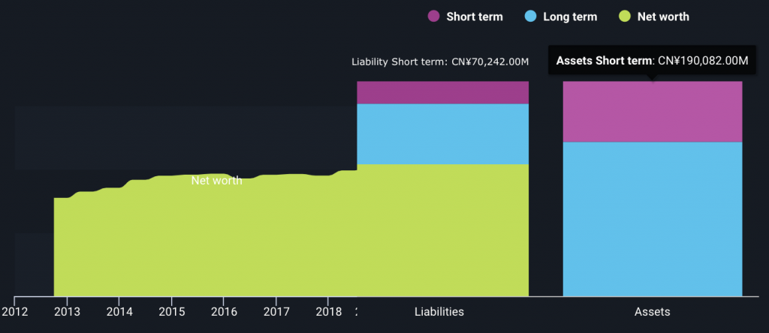Select the Liabilities net worth green segment
The height and width of the screenshot is (333, 769).
[443, 230]
